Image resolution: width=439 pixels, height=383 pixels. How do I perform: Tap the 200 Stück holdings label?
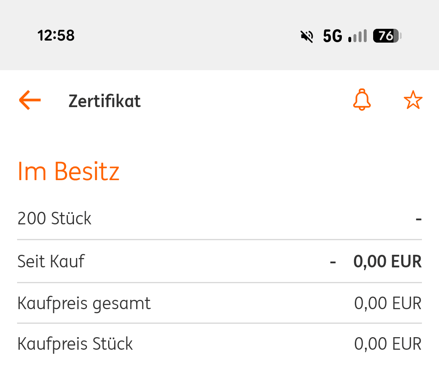54,219
